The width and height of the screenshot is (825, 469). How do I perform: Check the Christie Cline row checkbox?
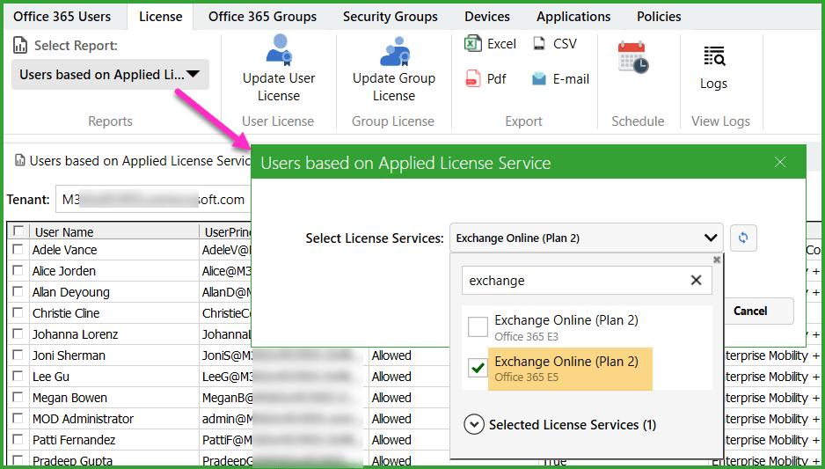pyautogui.click(x=18, y=312)
